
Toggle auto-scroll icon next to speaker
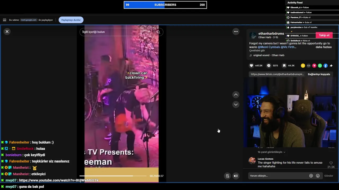[x=227, y=176]
